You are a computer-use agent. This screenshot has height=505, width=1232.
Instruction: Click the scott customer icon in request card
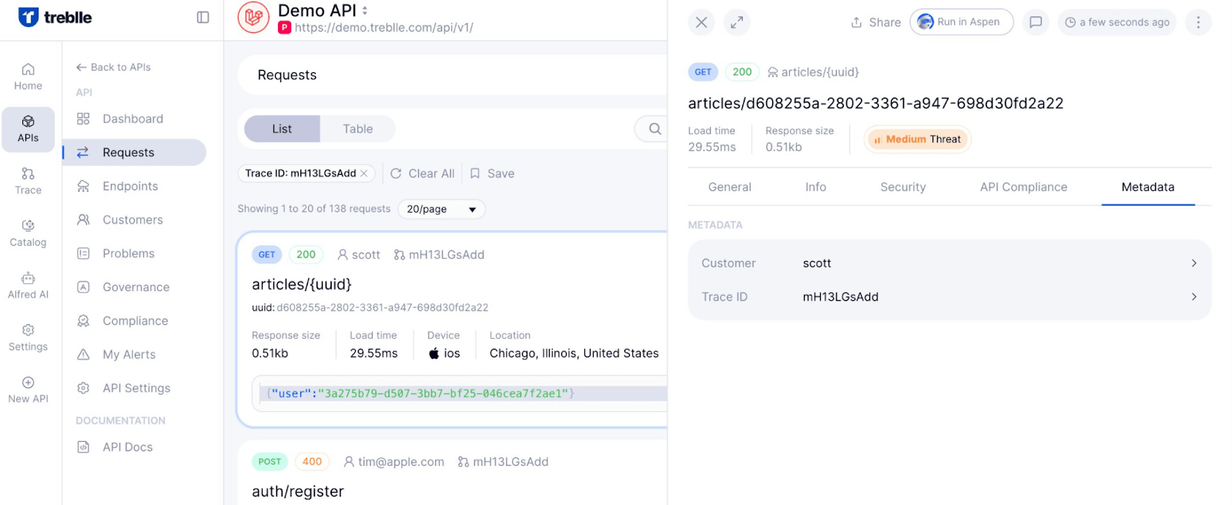pos(343,255)
